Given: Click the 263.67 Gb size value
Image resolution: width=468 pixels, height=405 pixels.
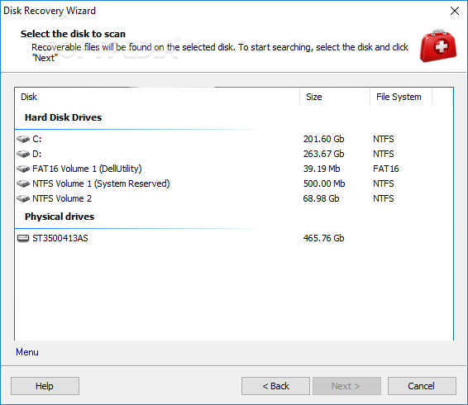Looking at the screenshot, I should tap(324, 154).
